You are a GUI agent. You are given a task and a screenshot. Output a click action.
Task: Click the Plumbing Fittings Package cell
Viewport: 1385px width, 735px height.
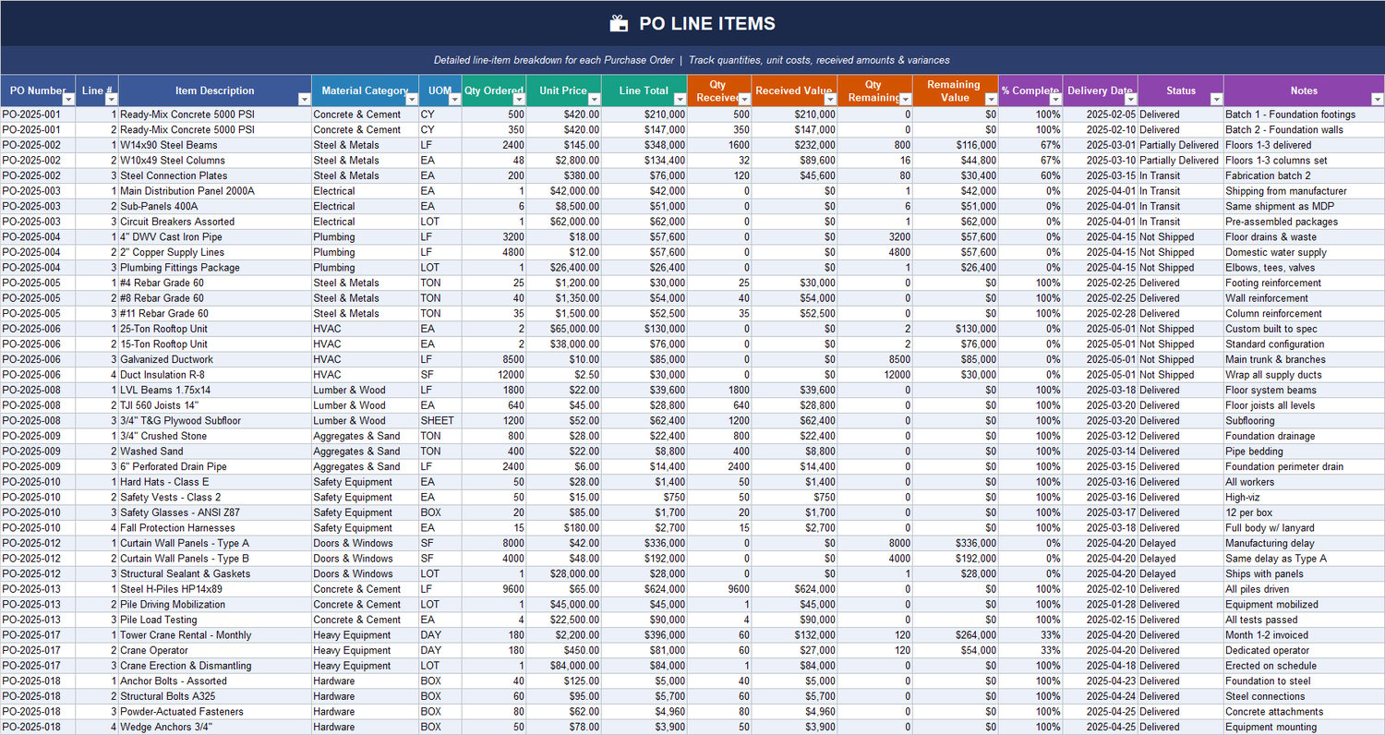point(215,268)
